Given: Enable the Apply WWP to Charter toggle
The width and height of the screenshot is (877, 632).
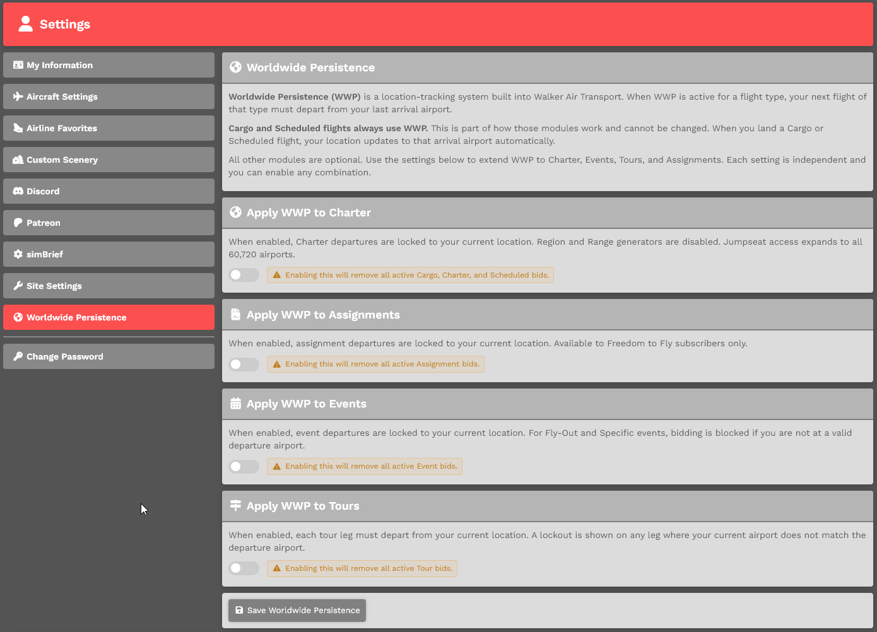Looking at the screenshot, I should click(244, 275).
